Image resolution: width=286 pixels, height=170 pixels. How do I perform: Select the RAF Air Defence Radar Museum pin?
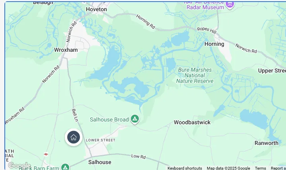coord(230,5)
